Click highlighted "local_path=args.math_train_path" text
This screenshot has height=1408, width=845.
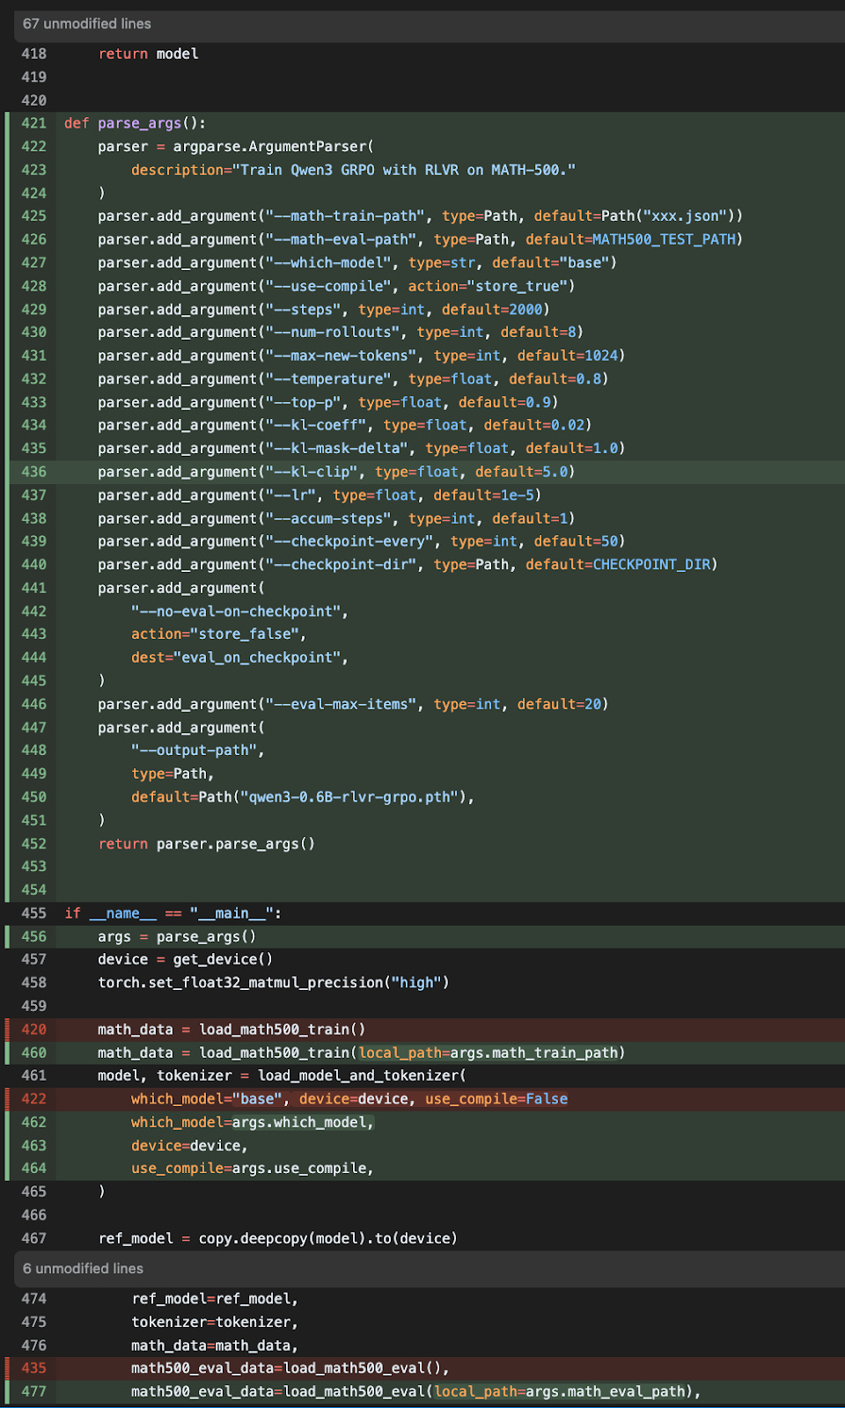[x=489, y=1052]
